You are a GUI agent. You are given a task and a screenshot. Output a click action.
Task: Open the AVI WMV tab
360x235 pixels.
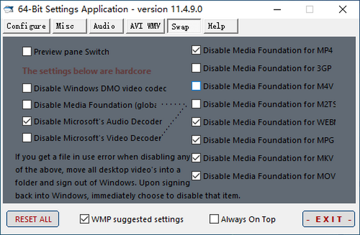click(x=145, y=26)
